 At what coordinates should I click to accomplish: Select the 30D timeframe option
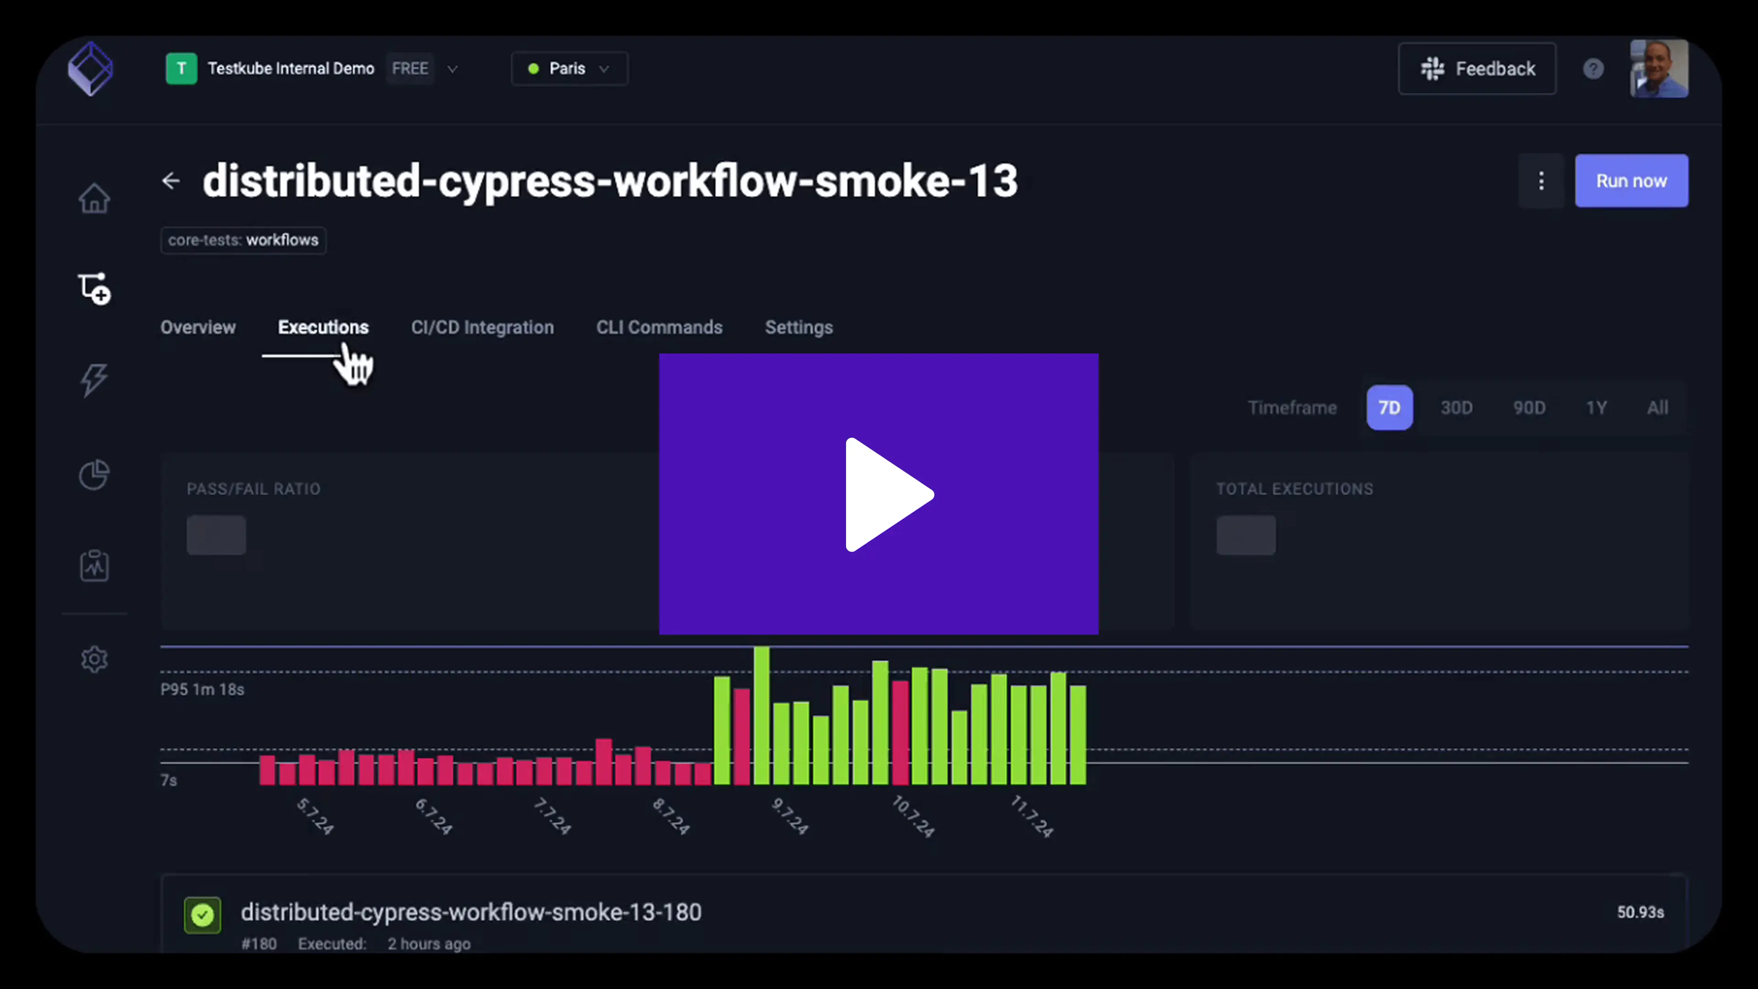(x=1456, y=408)
